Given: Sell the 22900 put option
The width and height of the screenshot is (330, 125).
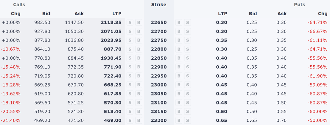Looking at the screenshot, I should [188, 67].
